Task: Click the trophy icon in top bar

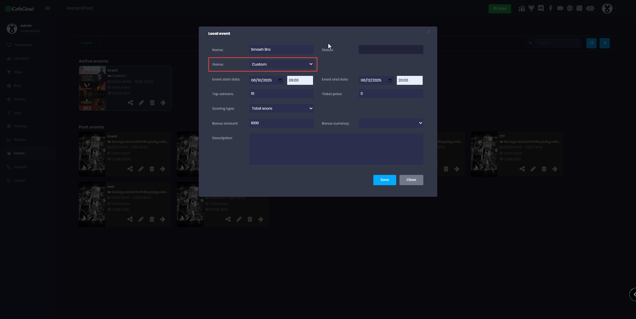Action: [x=531, y=8]
